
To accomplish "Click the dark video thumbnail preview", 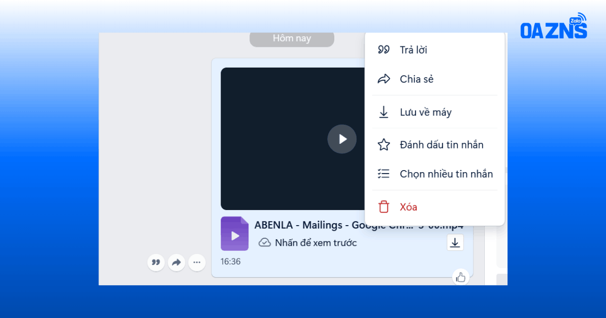I will click(x=293, y=139).
